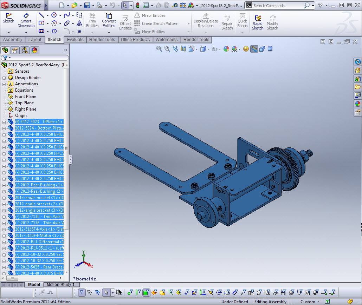Open the Custom units dropdown in status bar

point(310,302)
